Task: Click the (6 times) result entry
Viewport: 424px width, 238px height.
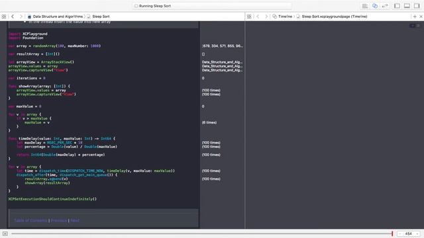Action: tap(209, 122)
